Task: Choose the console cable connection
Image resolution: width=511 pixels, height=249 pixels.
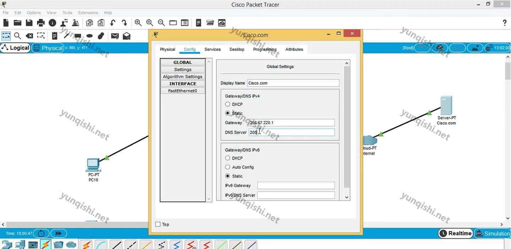Action: [101, 244]
